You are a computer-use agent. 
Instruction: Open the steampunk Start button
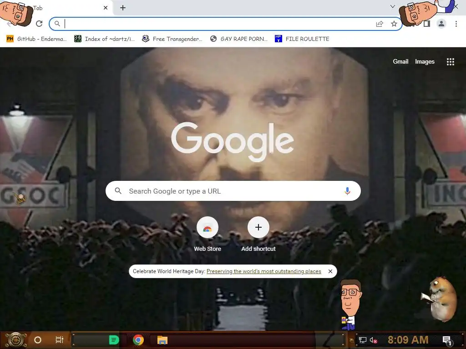(x=17, y=340)
